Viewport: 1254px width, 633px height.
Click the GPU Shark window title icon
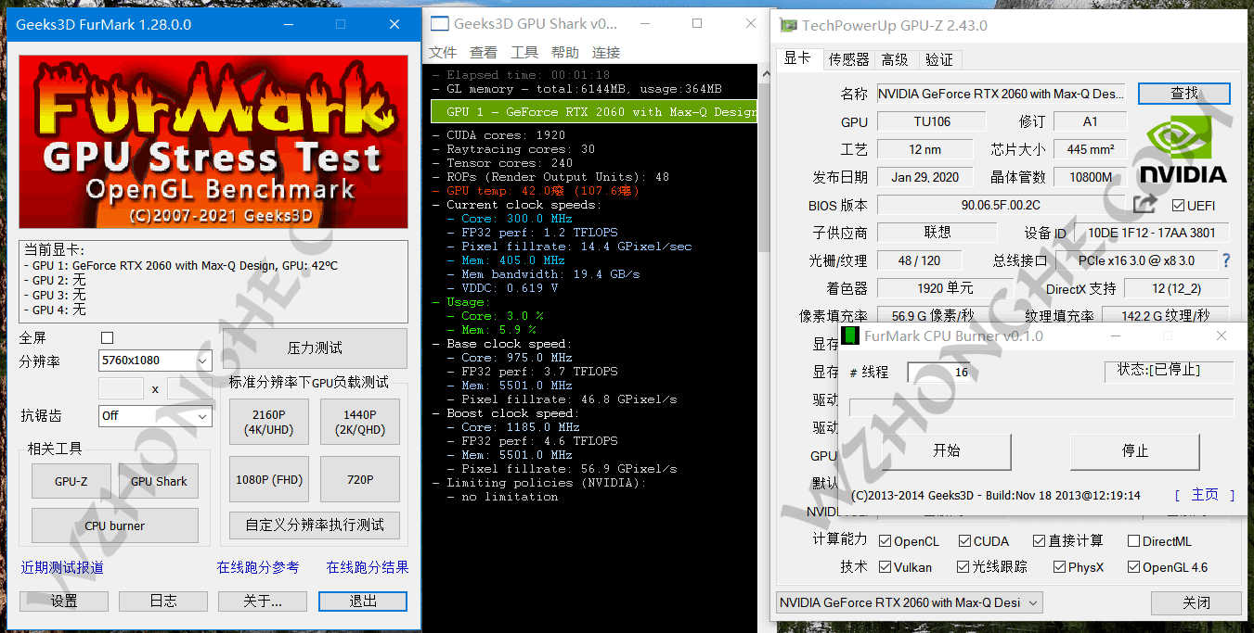click(x=439, y=24)
